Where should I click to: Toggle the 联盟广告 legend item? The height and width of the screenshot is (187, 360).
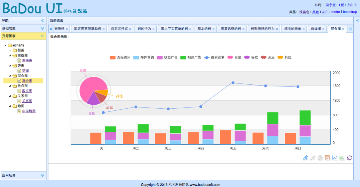point(167,57)
